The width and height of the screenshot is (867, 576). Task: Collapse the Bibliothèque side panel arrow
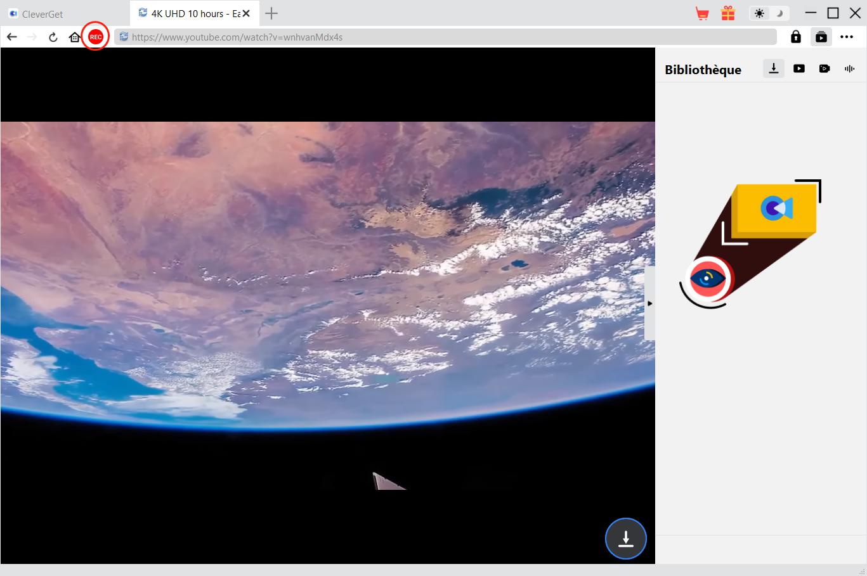(649, 304)
